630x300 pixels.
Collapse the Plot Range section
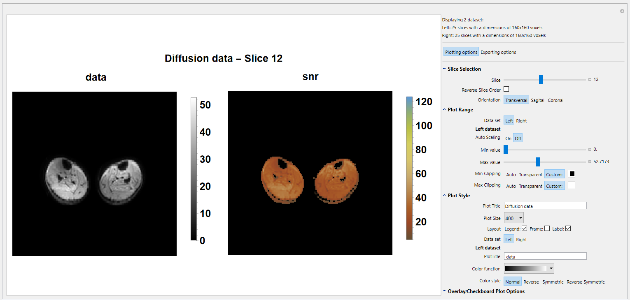445,110
